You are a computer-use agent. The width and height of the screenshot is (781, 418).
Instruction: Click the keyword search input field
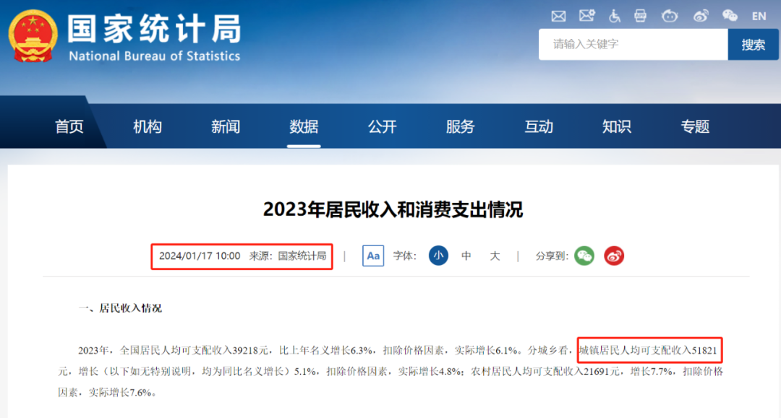[x=633, y=44]
